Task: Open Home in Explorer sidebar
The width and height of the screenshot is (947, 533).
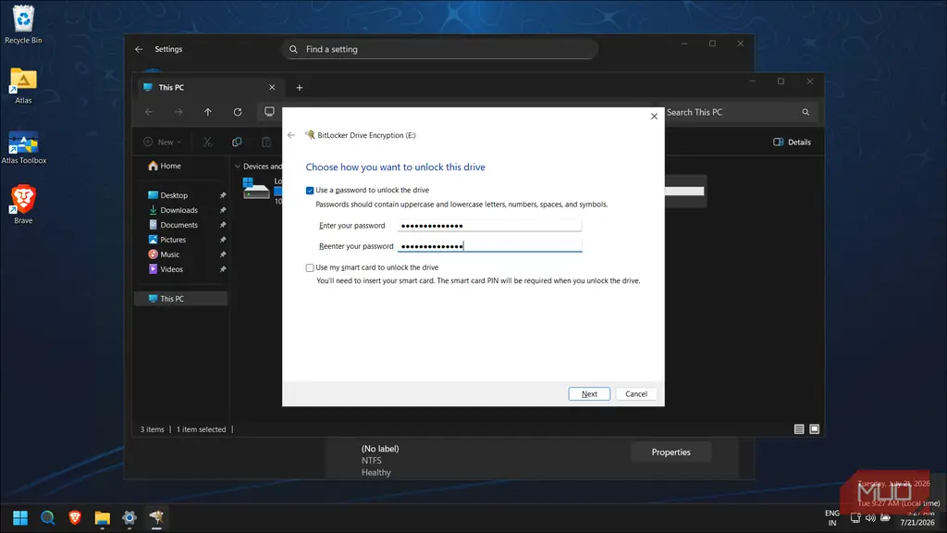Action: coord(165,166)
